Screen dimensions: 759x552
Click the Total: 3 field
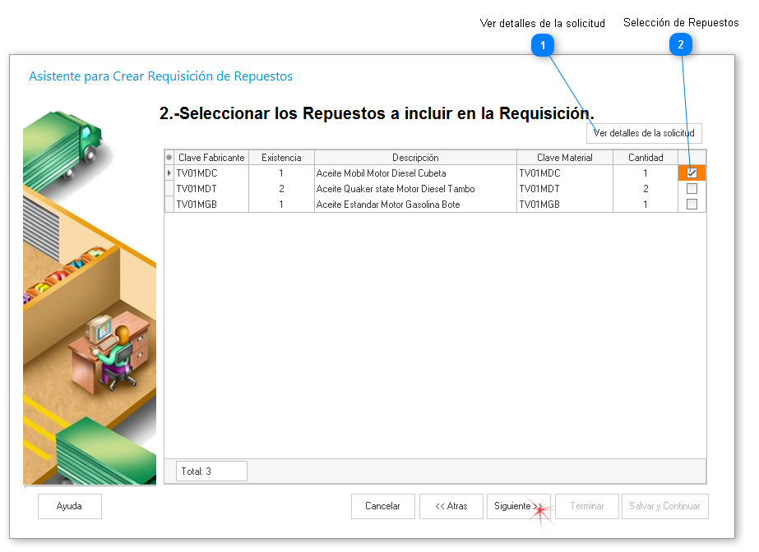point(211,471)
